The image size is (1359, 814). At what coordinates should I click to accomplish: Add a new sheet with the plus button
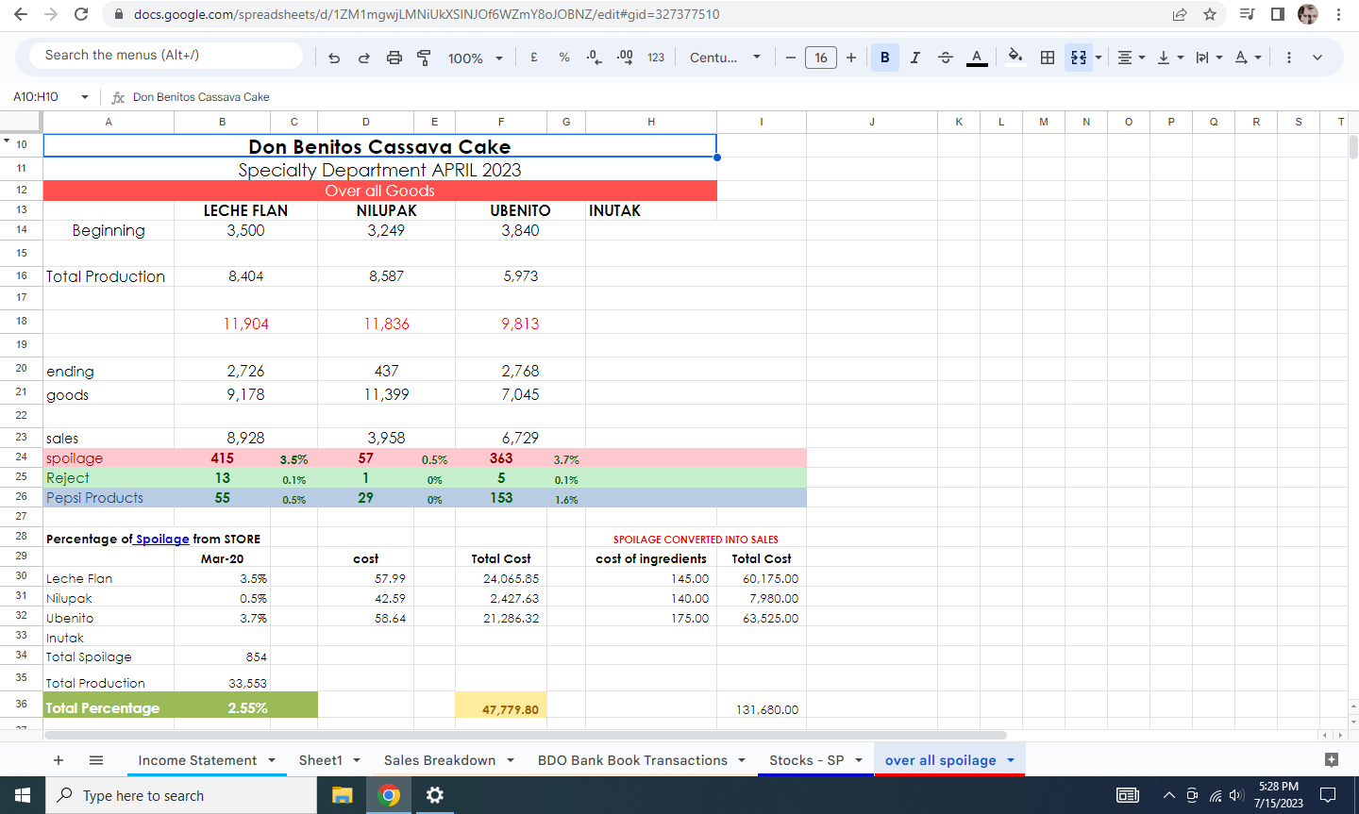pyautogui.click(x=59, y=760)
